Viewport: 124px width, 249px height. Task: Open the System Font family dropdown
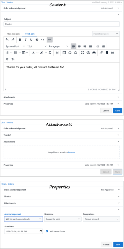[15, 46]
